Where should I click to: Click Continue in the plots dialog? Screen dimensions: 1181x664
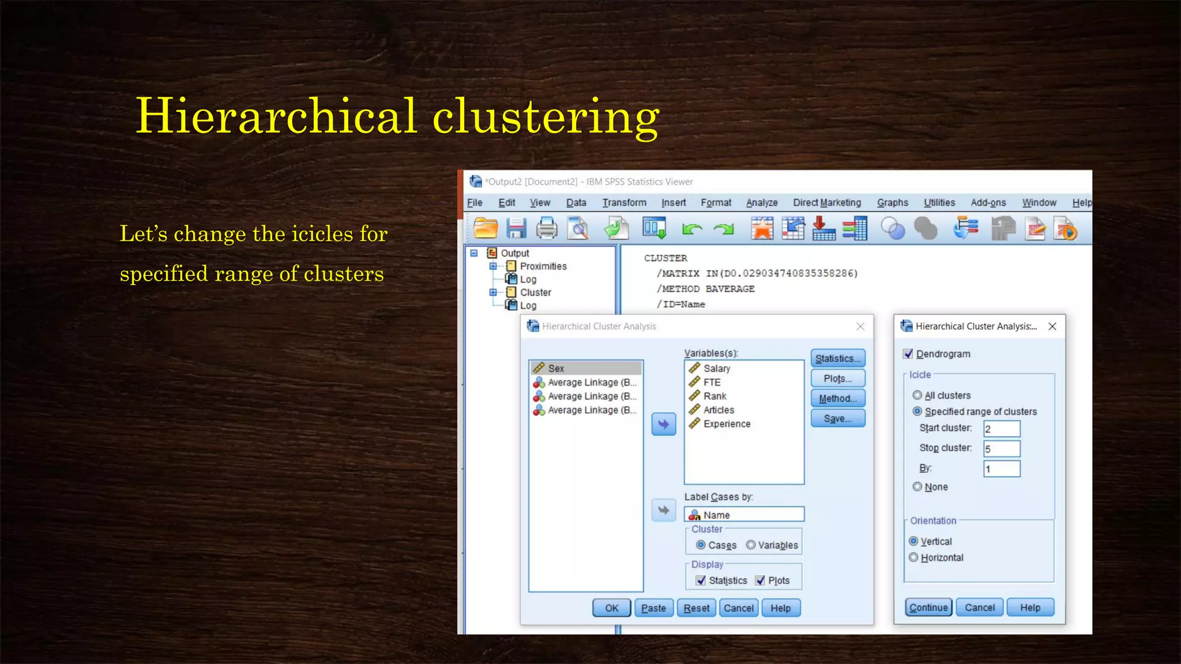[x=928, y=608]
